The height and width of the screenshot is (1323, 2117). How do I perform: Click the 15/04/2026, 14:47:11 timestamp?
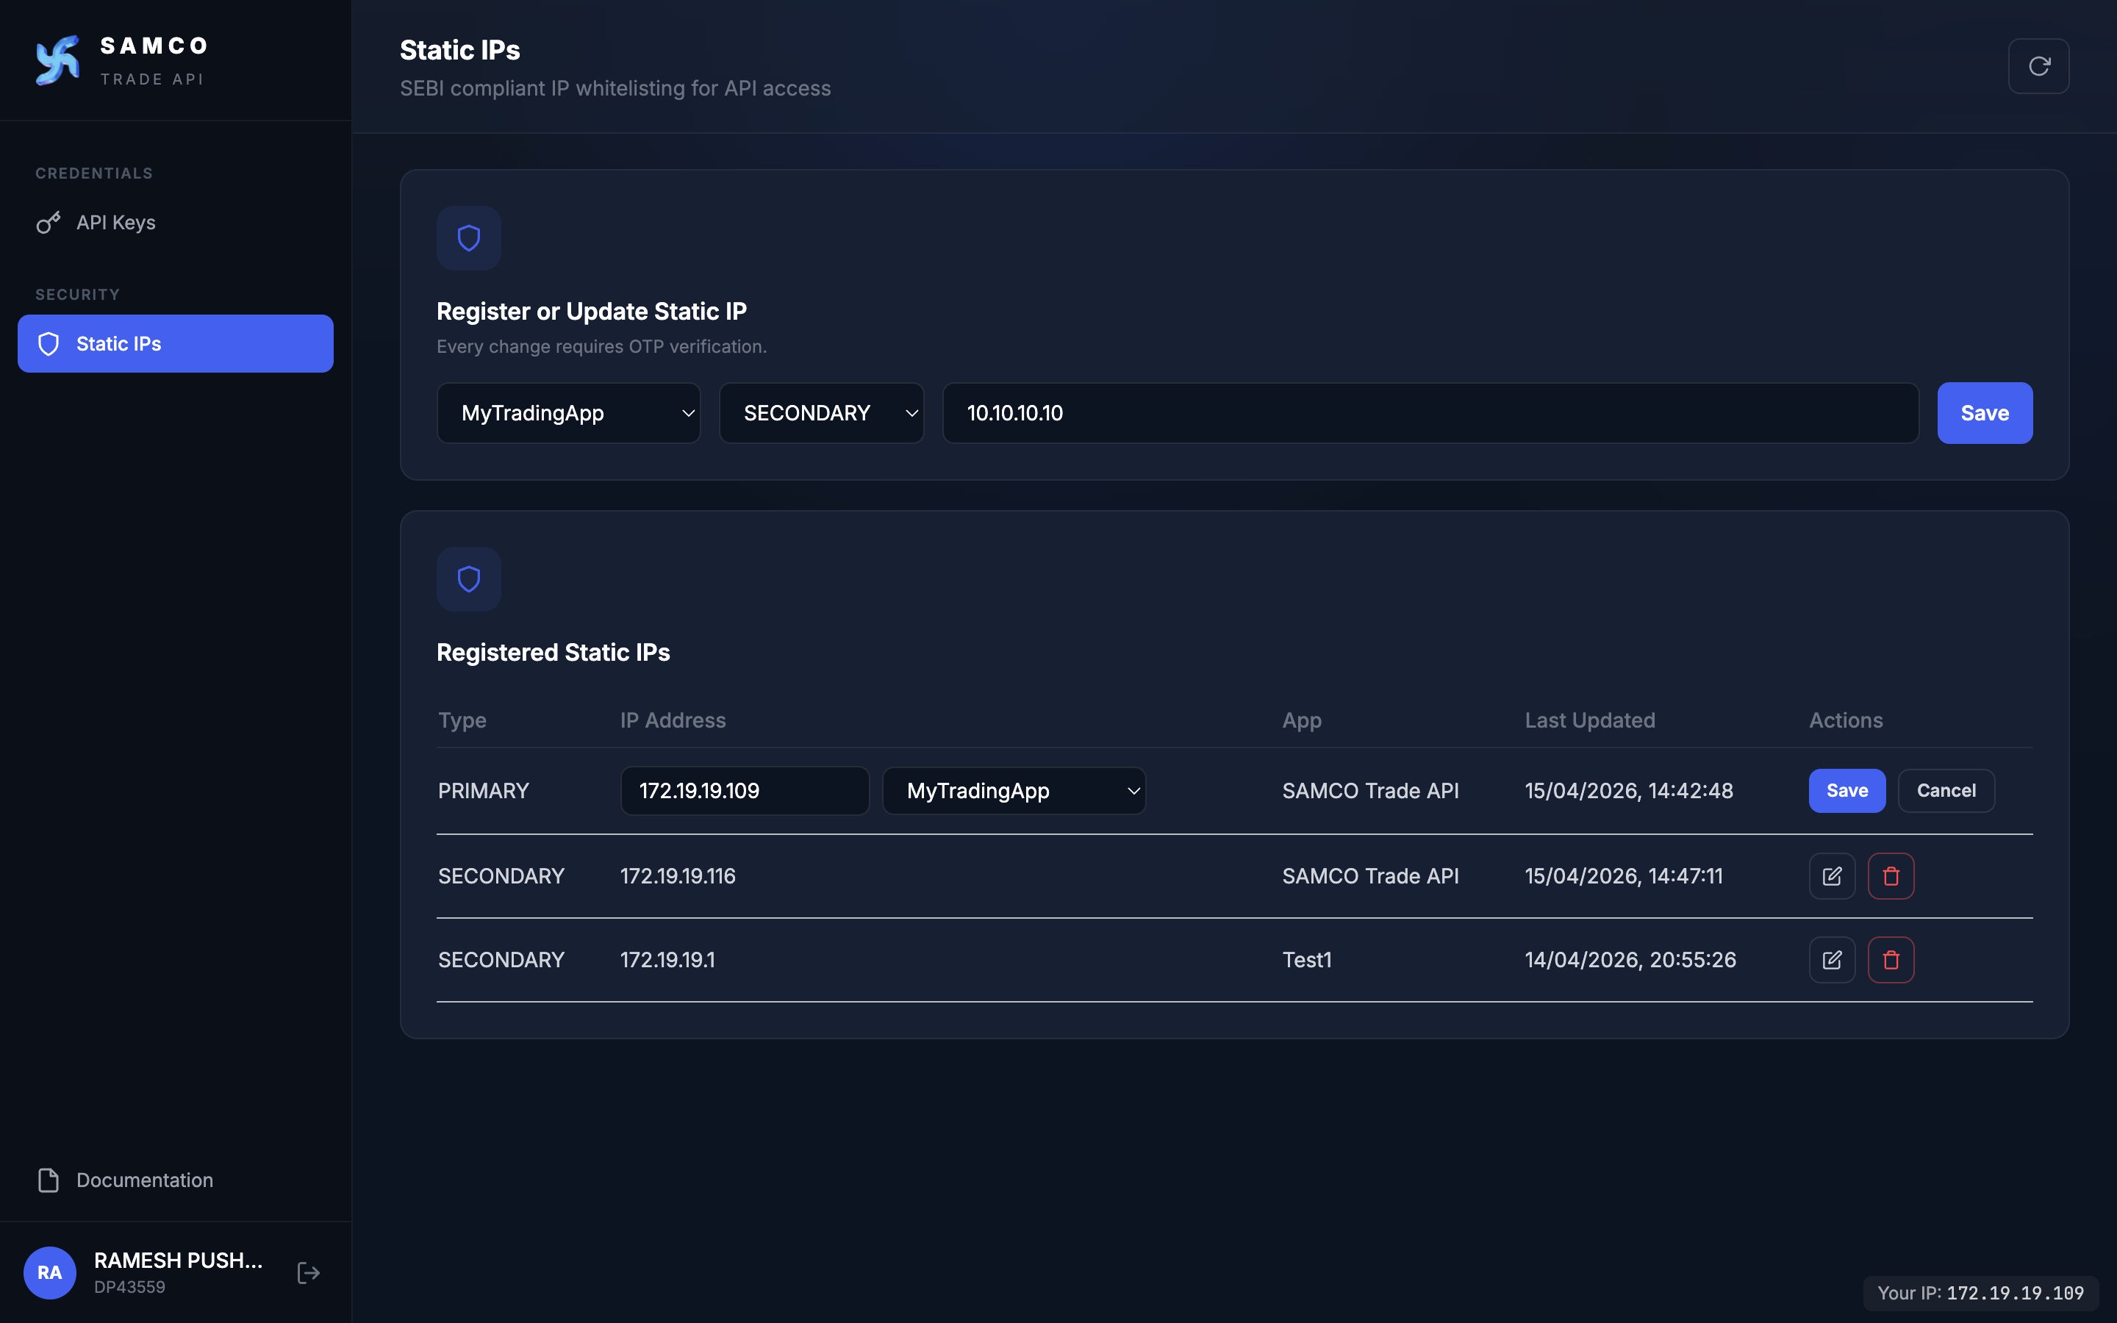[1624, 876]
